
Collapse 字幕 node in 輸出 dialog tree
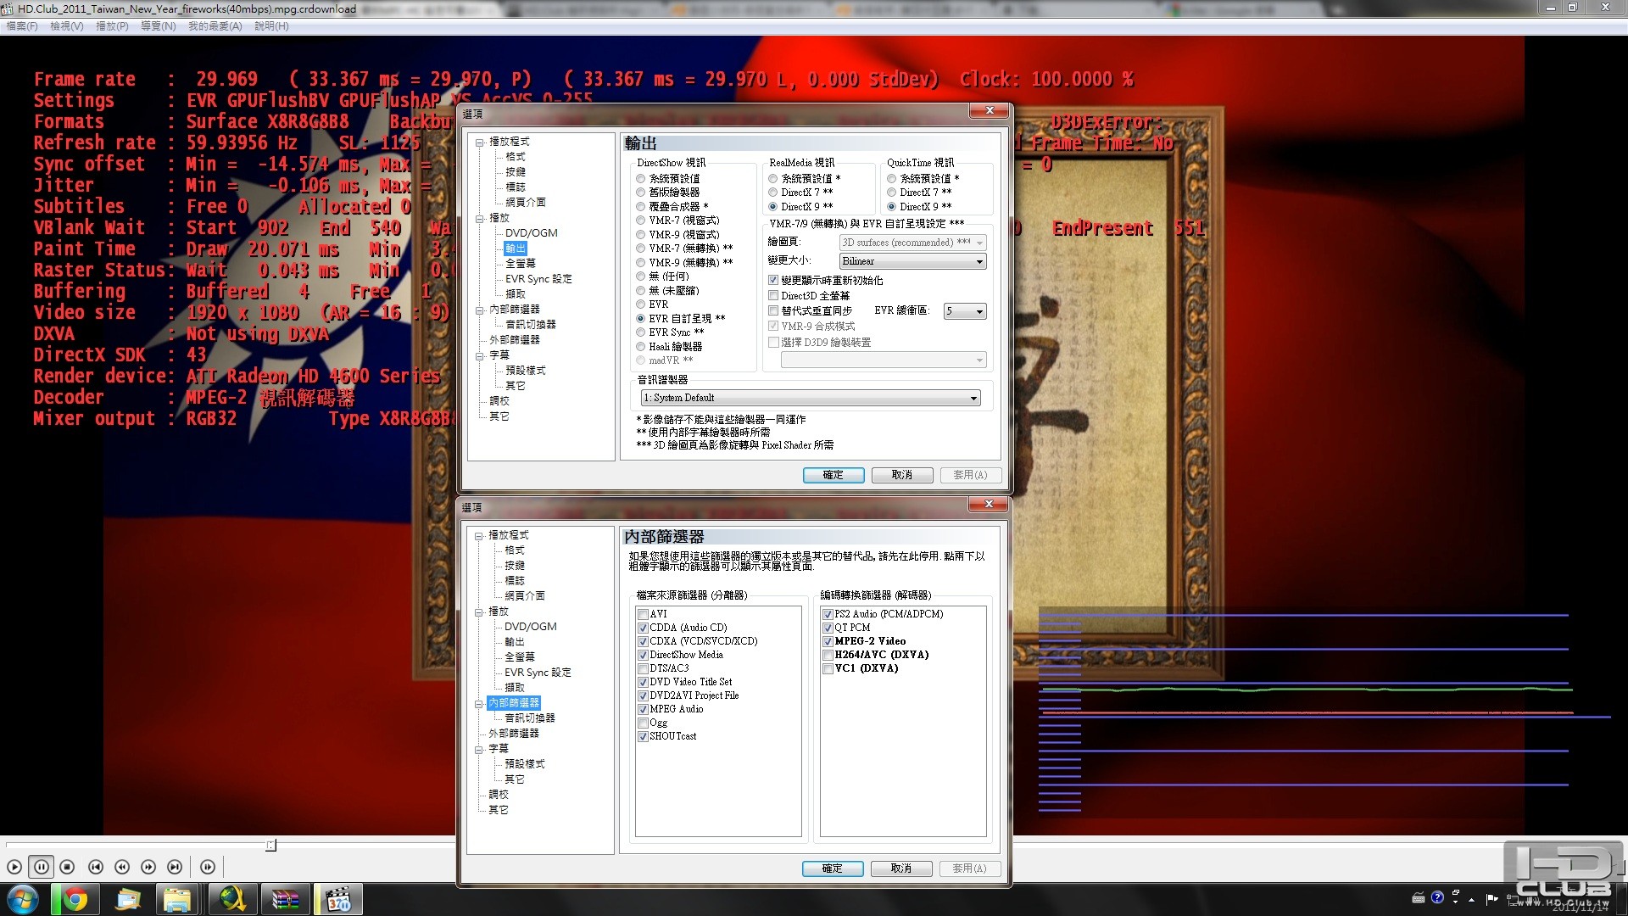480,356
